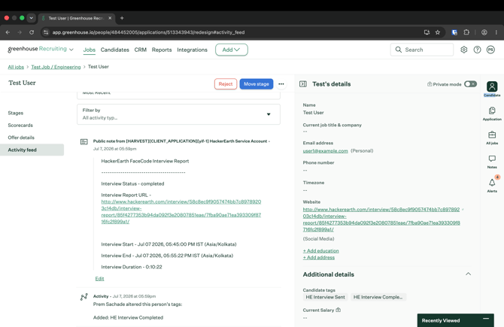Click the greenhouse logo
This screenshot has width=504, height=327.
pos(37,49)
